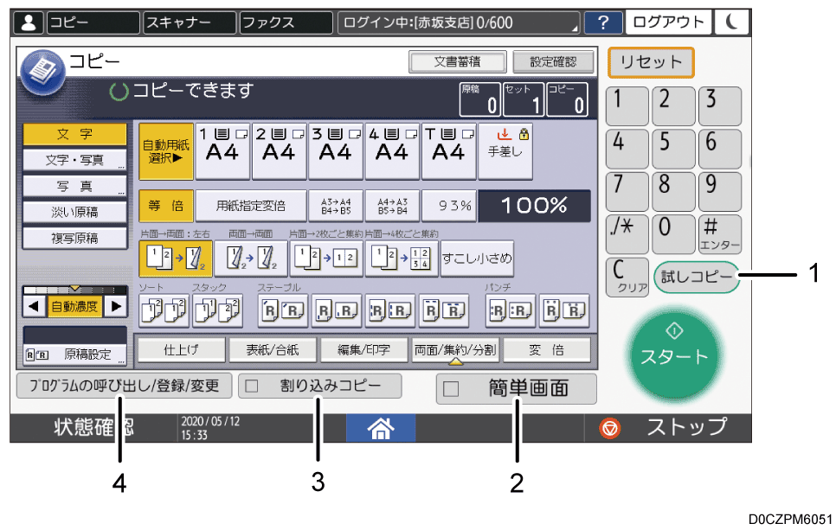Open the help question mark icon
The height and width of the screenshot is (530, 836).
(603, 22)
